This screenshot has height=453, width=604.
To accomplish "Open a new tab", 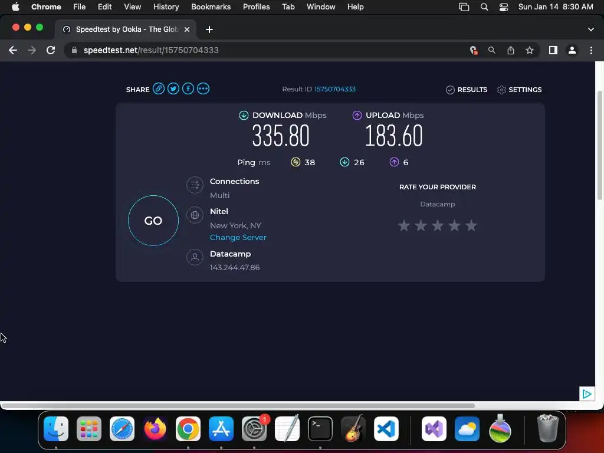I will tap(209, 29).
